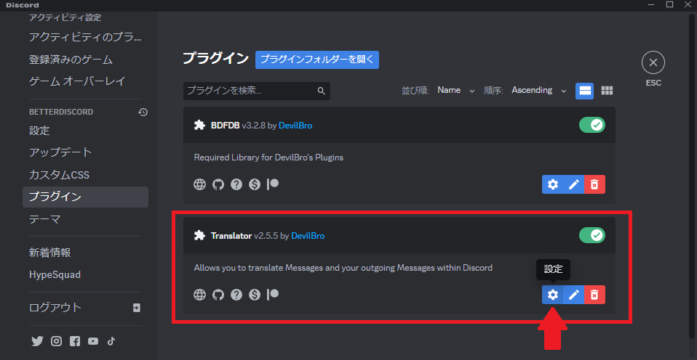Open Translator support question-mark icon
Screen dimensions: 697x360
tap(236, 295)
